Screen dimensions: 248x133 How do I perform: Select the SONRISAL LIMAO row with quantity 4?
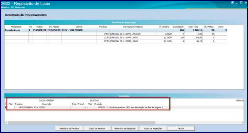pyautogui.click(x=116, y=41)
